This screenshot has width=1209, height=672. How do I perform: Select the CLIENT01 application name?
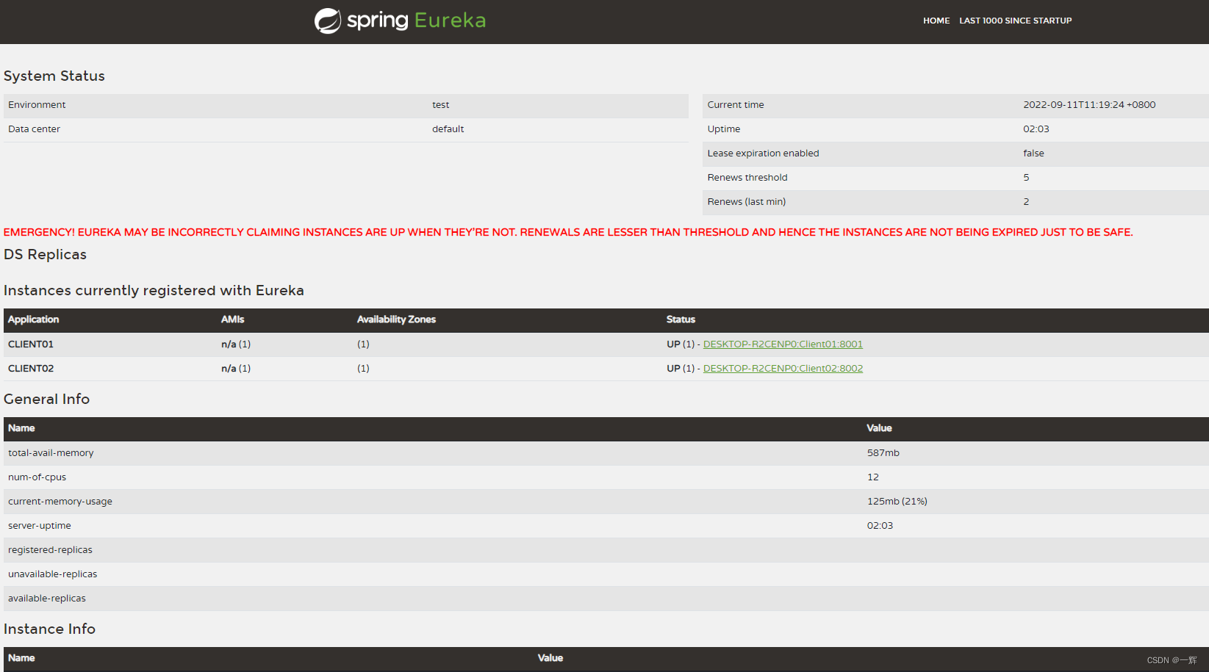31,344
